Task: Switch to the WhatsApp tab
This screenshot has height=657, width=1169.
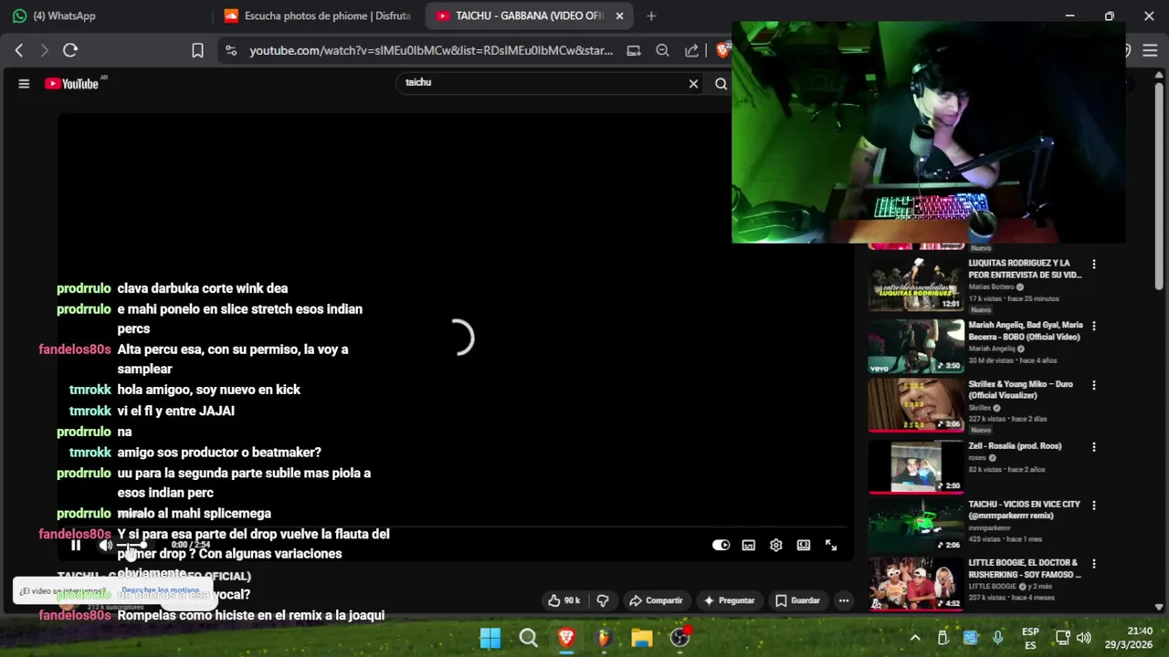Action: click(x=105, y=16)
